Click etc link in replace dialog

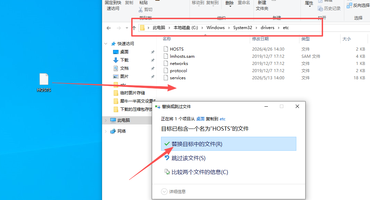(222, 119)
